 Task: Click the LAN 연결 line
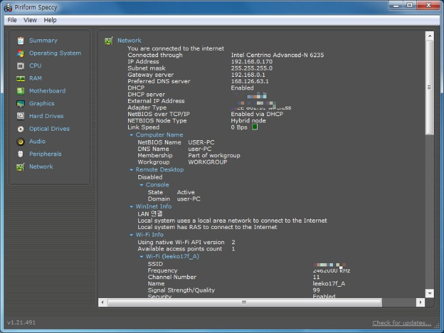click(150, 214)
